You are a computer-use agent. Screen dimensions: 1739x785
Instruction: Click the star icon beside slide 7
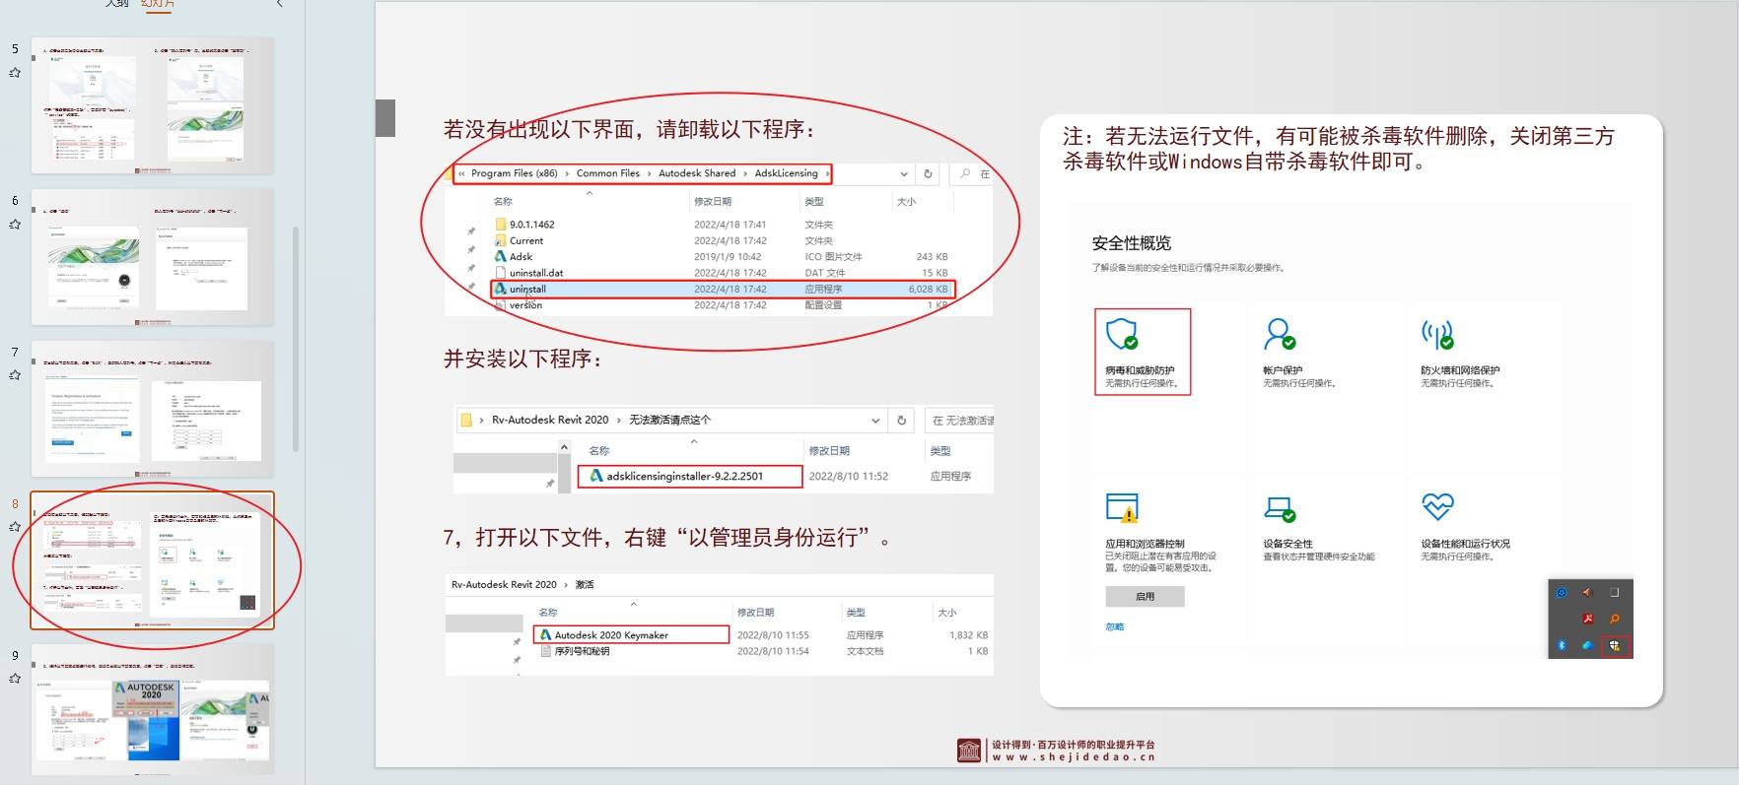[15, 375]
